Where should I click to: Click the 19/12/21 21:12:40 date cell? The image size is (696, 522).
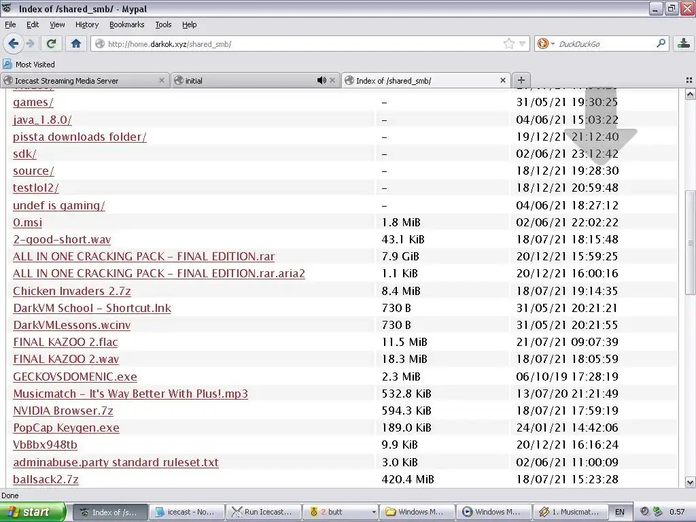pyautogui.click(x=568, y=137)
